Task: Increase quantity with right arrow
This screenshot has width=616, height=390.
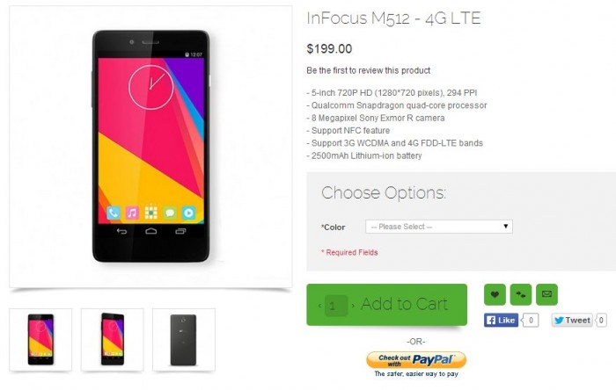Action: (x=353, y=306)
